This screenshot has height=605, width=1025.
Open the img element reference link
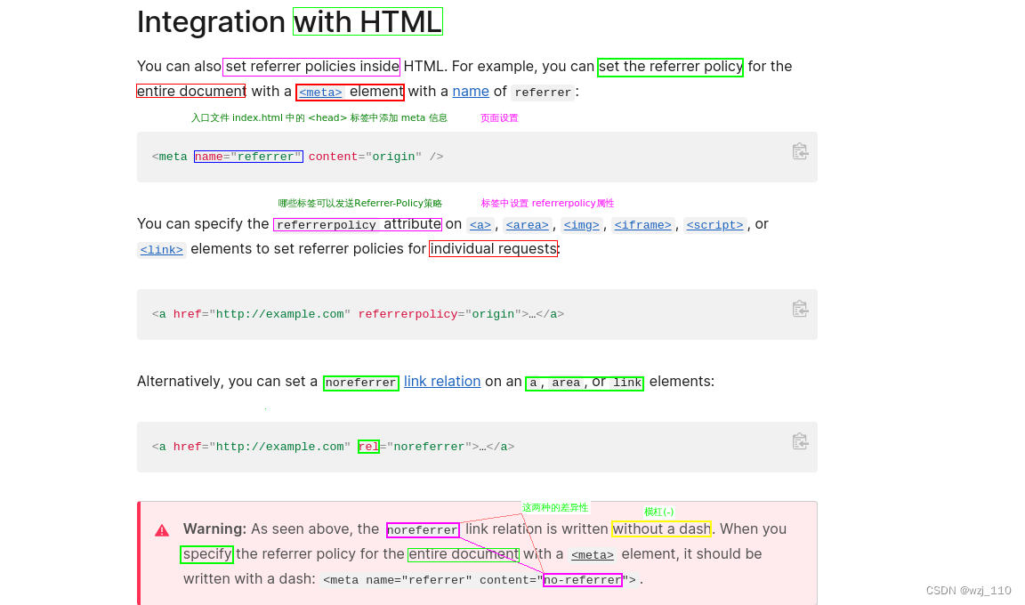pos(581,225)
